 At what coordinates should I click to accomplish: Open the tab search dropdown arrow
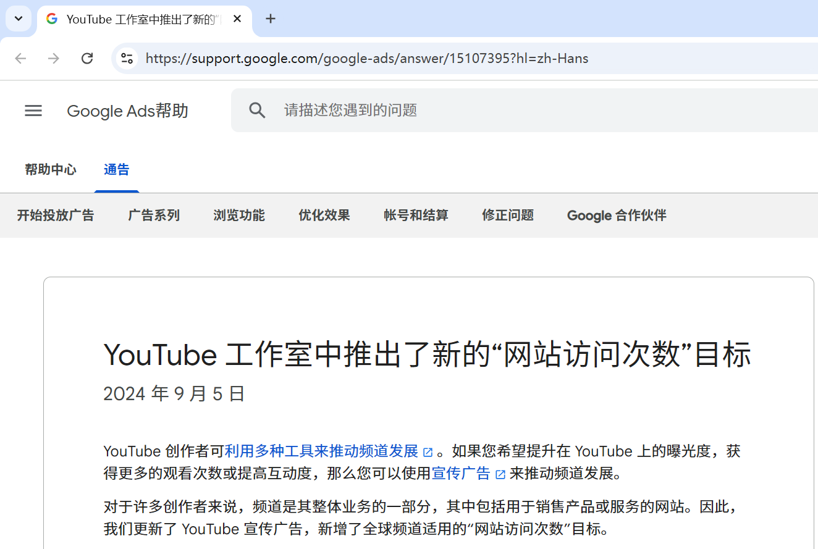18,19
